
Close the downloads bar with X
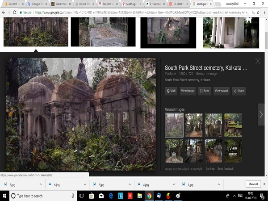264,184
